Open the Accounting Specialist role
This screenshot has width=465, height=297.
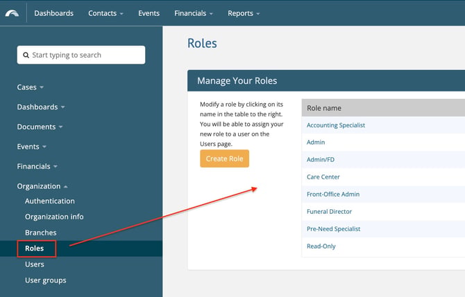(x=336, y=125)
